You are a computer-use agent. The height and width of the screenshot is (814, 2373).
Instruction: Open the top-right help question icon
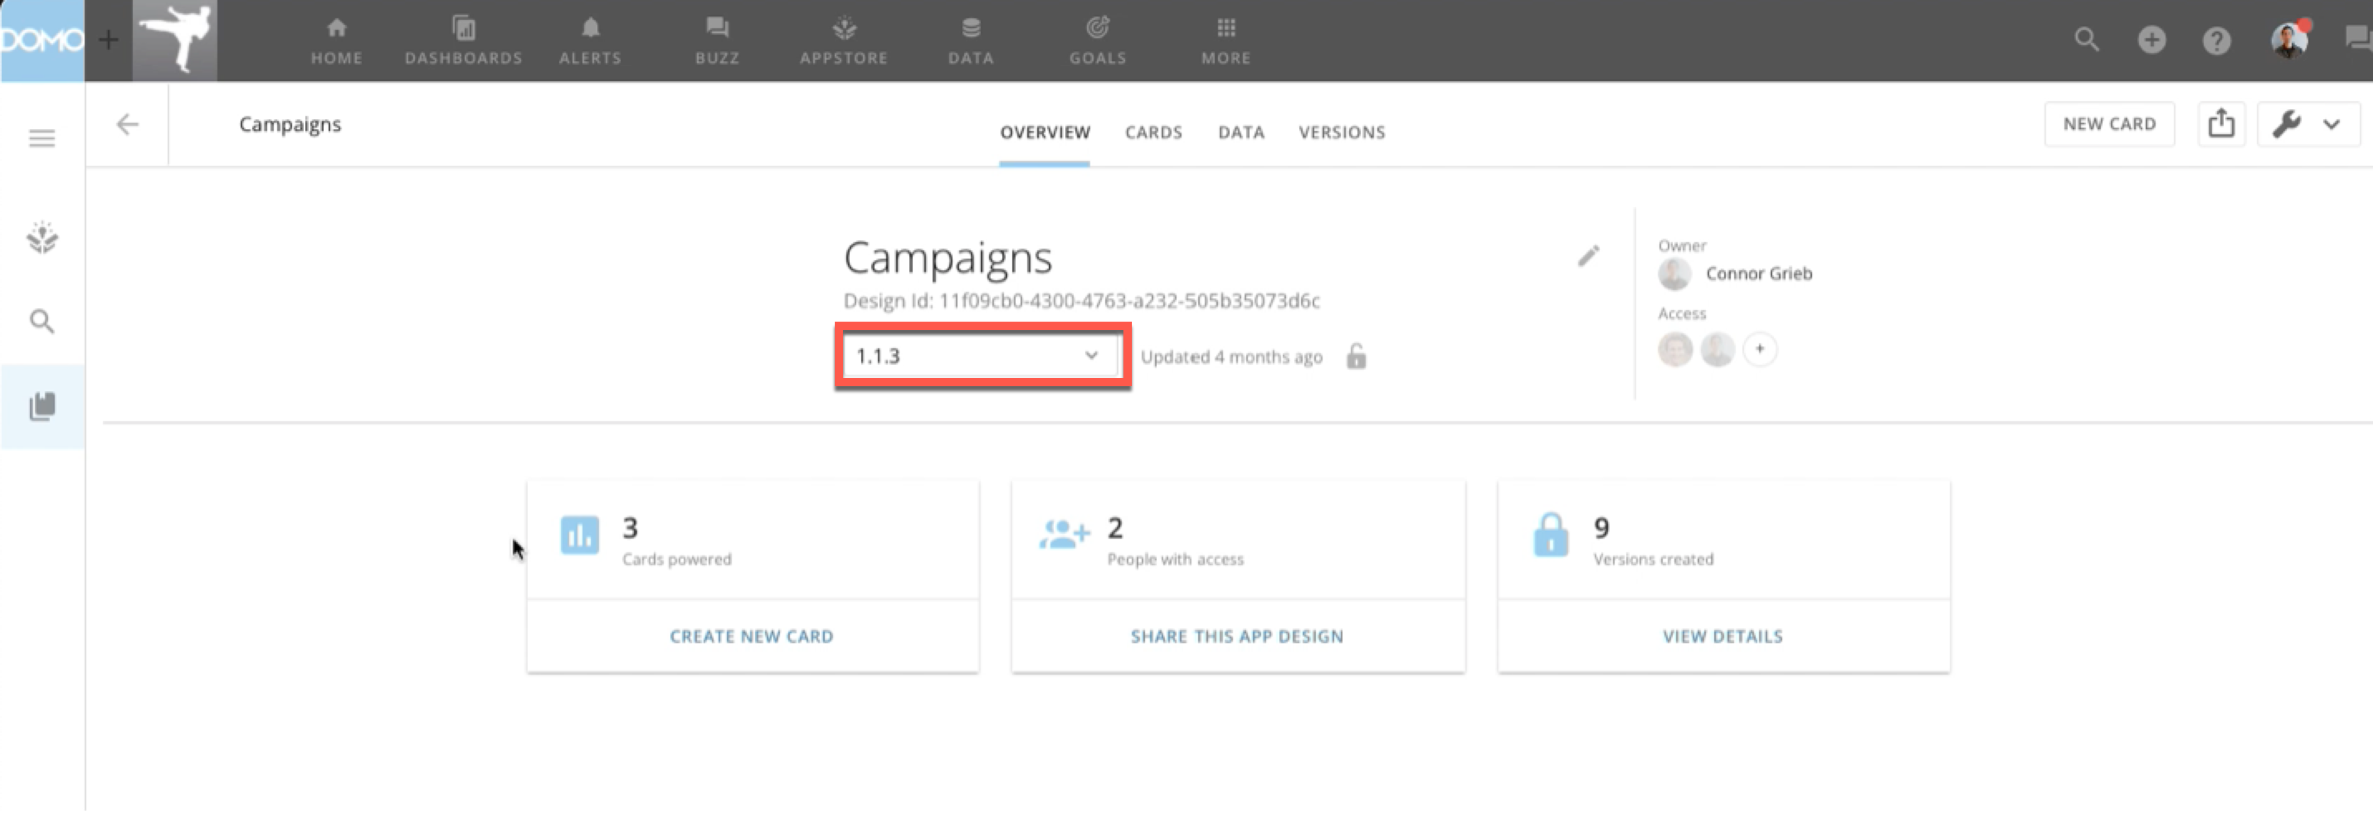coord(2216,40)
